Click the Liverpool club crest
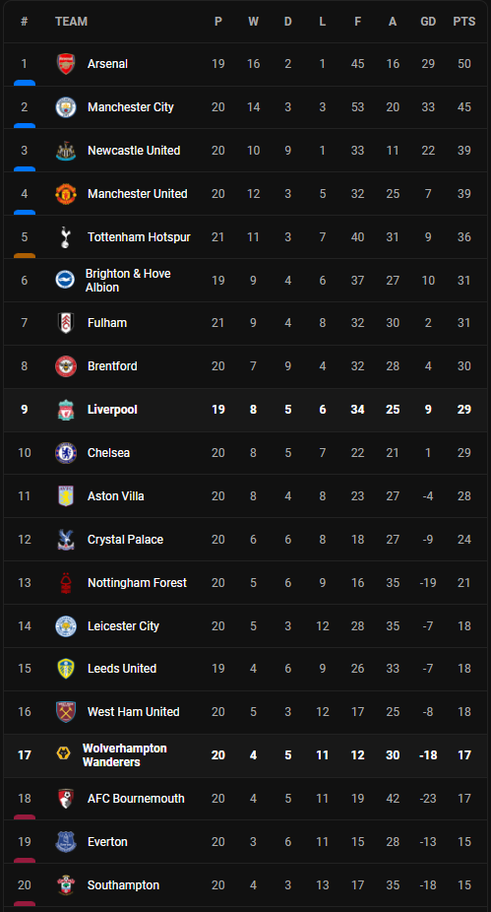491x912 pixels. (x=66, y=410)
